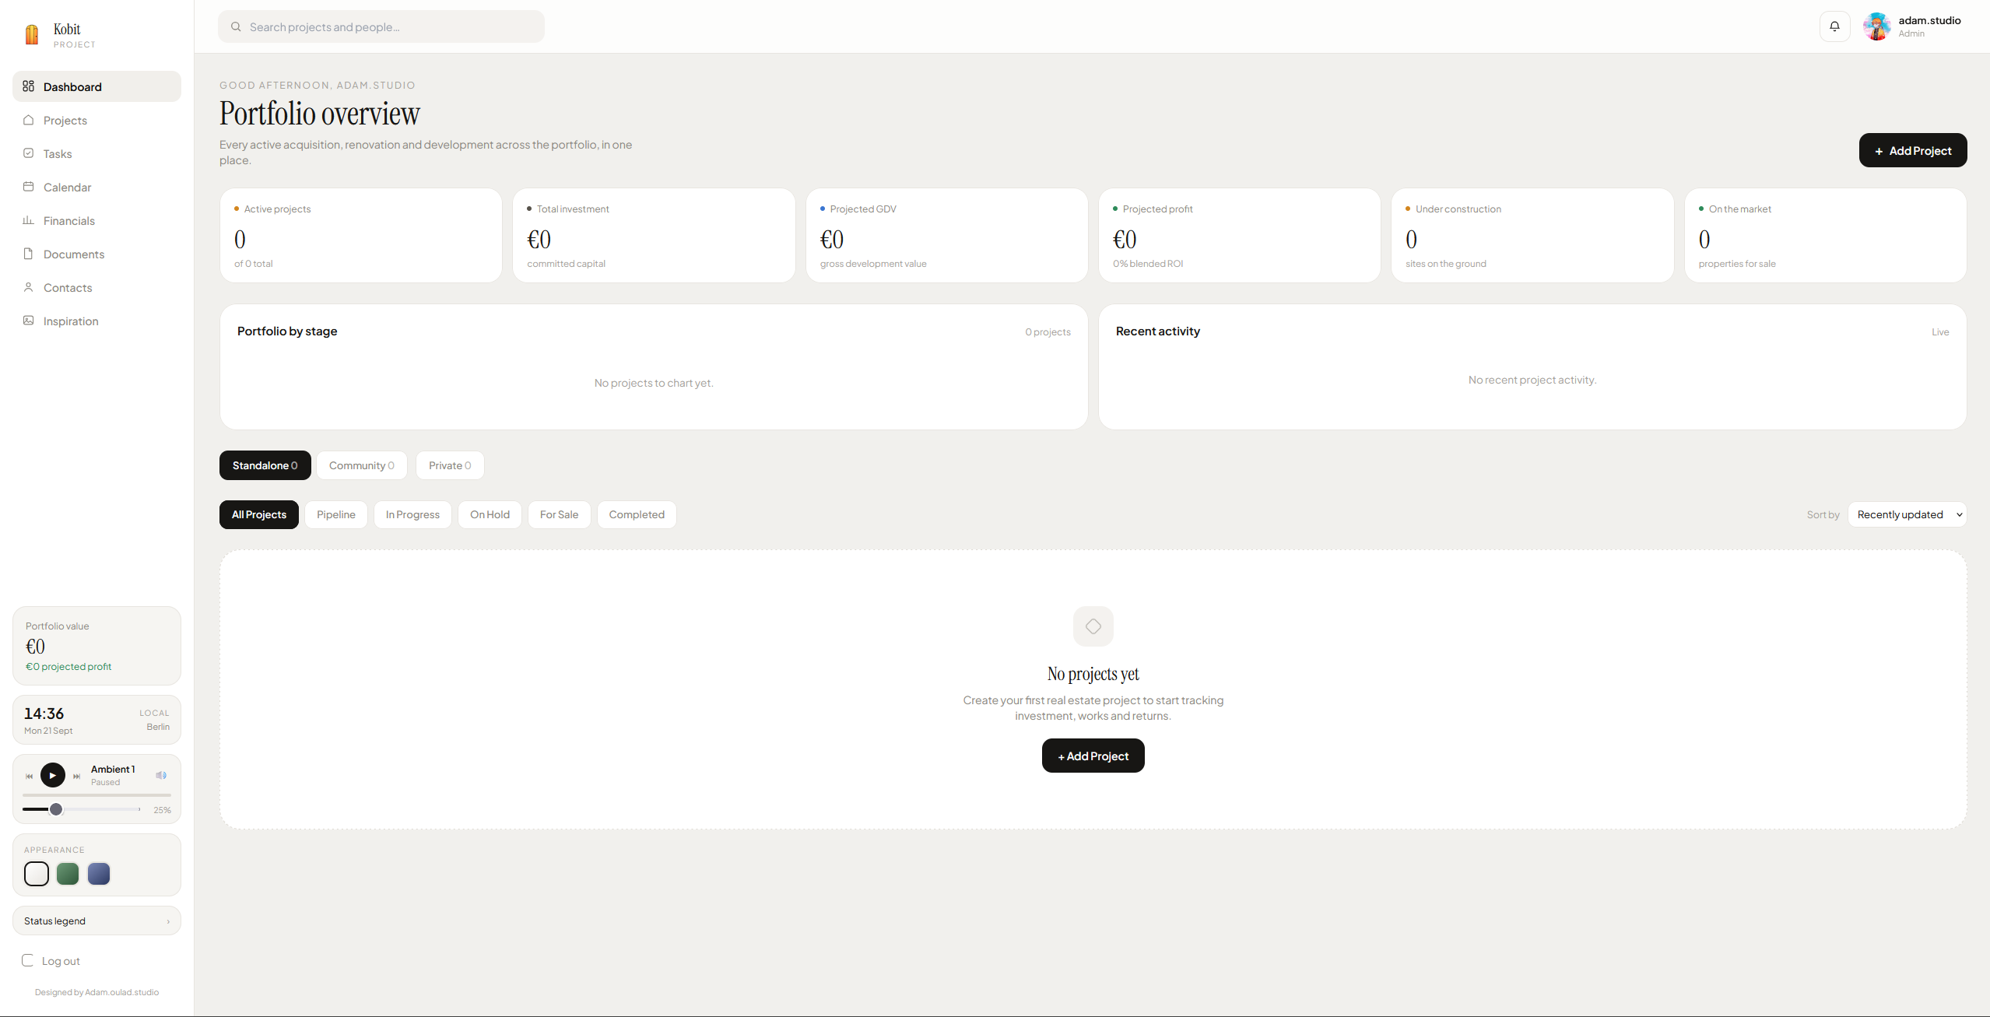
Task: Focus the search projects and people field
Action: coord(381,26)
